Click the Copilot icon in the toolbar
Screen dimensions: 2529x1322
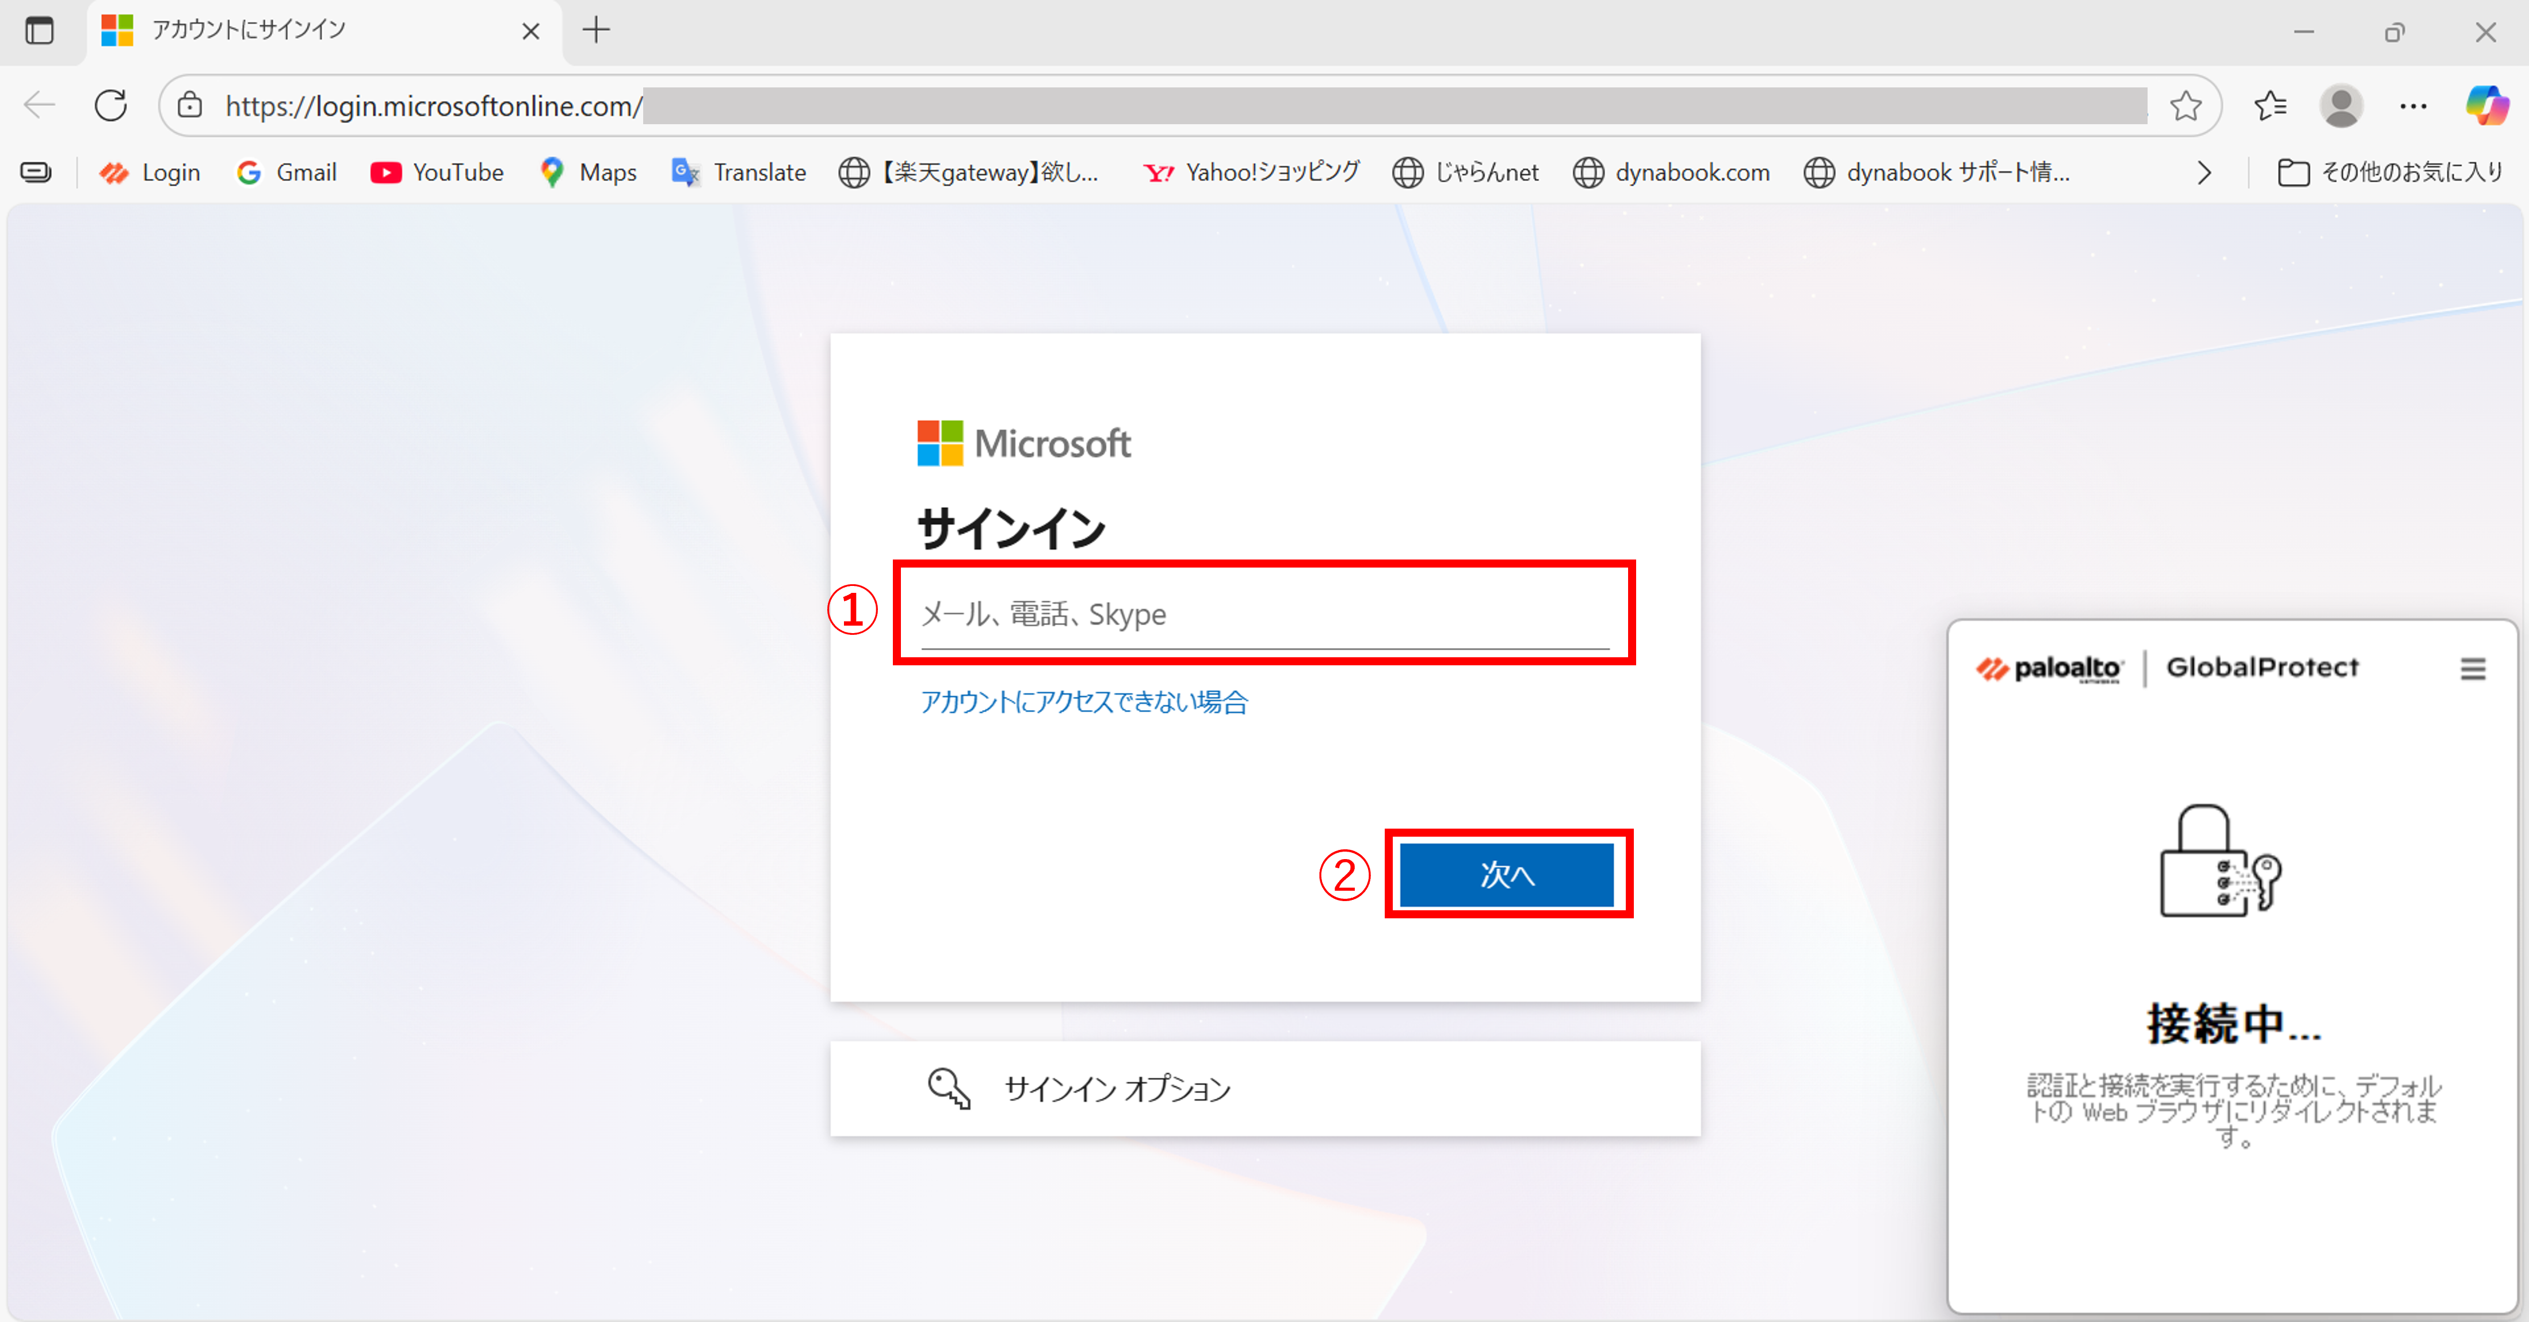tap(2486, 105)
